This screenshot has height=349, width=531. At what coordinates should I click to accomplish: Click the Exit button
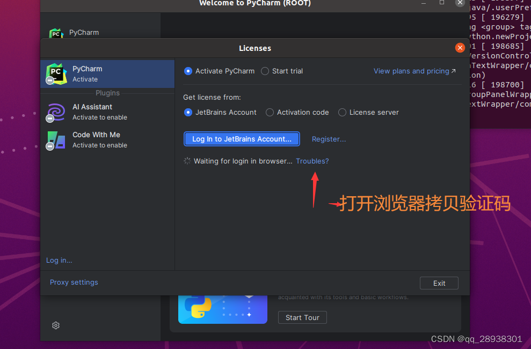click(x=439, y=283)
